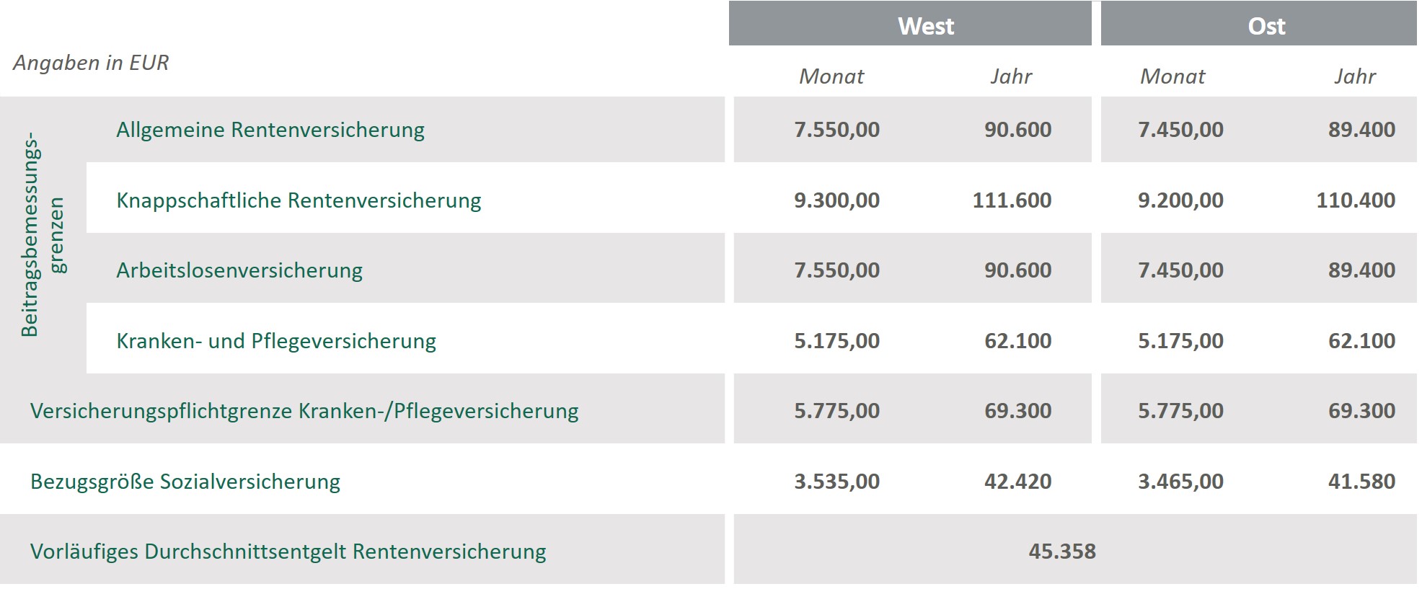
Task: Select the 110.400 Ost yearly value
Action: [1356, 200]
